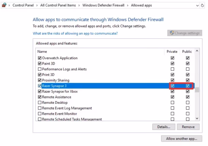Click the Details... button
The width and height of the screenshot is (208, 146).
coord(164,127)
